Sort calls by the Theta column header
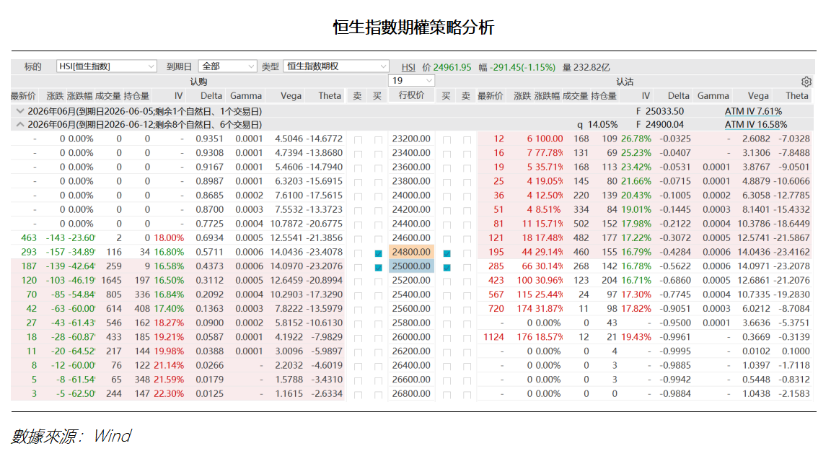 tap(330, 96)
